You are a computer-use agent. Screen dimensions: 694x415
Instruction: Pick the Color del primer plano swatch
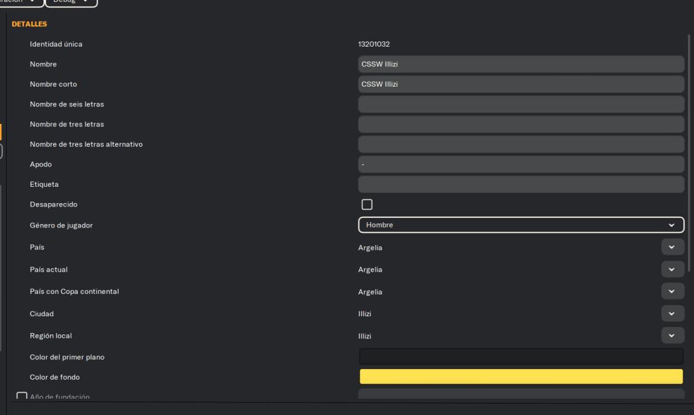tap(520, 357)
